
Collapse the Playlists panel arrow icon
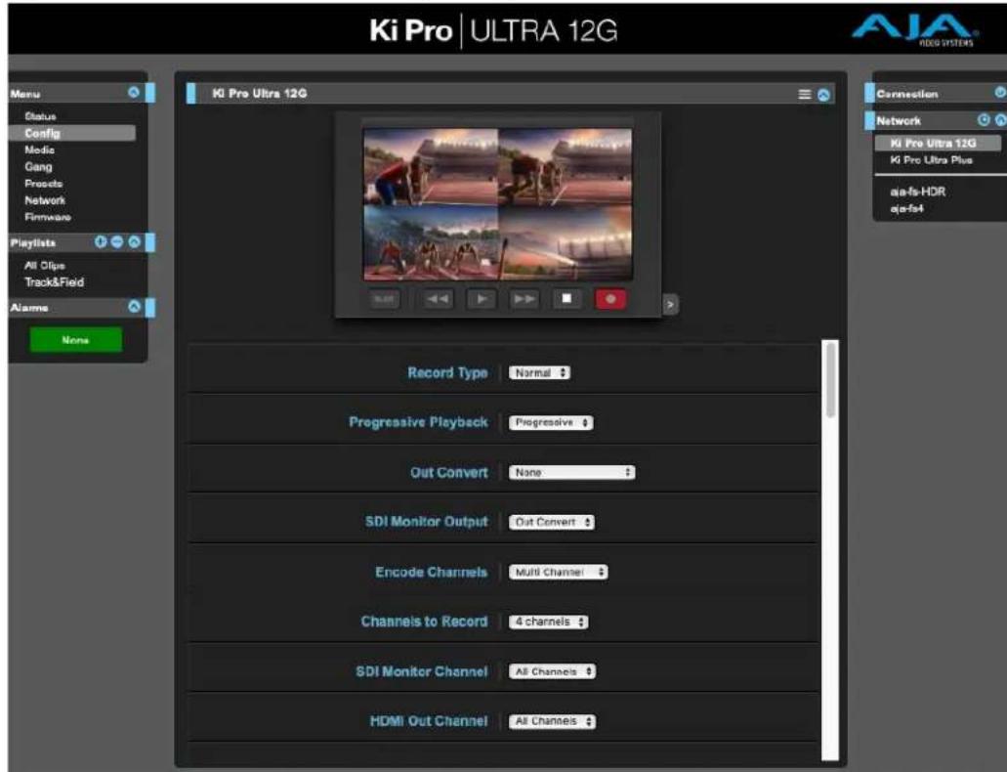[134, 241]
